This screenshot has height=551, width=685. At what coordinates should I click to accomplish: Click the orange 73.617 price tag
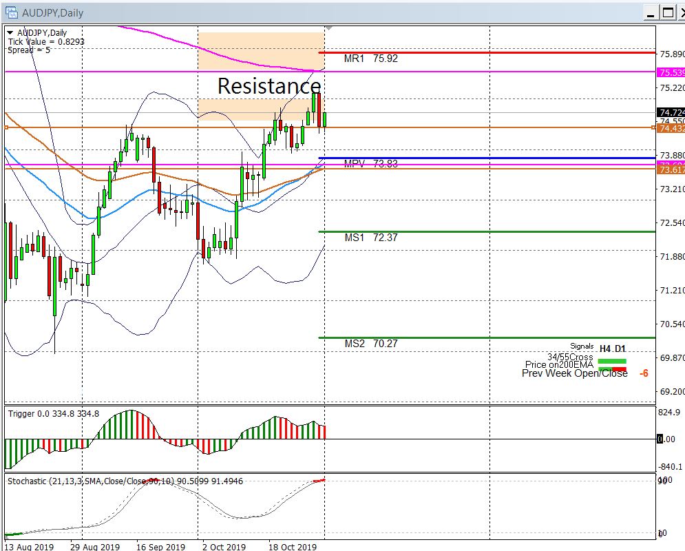671,169
